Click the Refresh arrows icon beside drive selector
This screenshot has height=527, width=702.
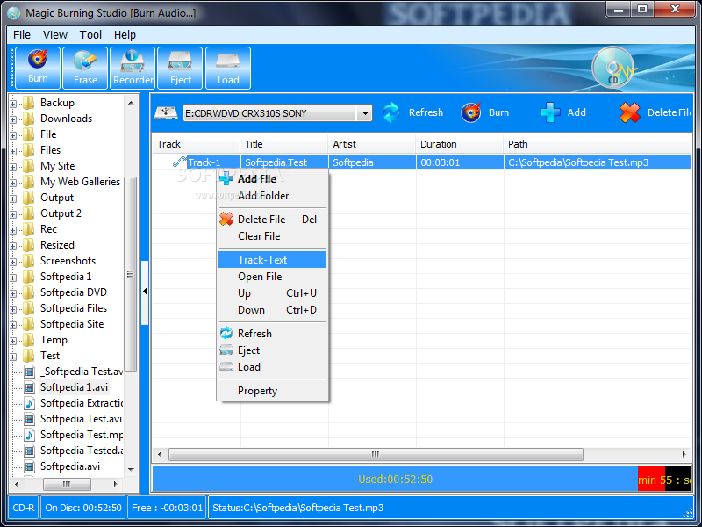click(391, 112)
